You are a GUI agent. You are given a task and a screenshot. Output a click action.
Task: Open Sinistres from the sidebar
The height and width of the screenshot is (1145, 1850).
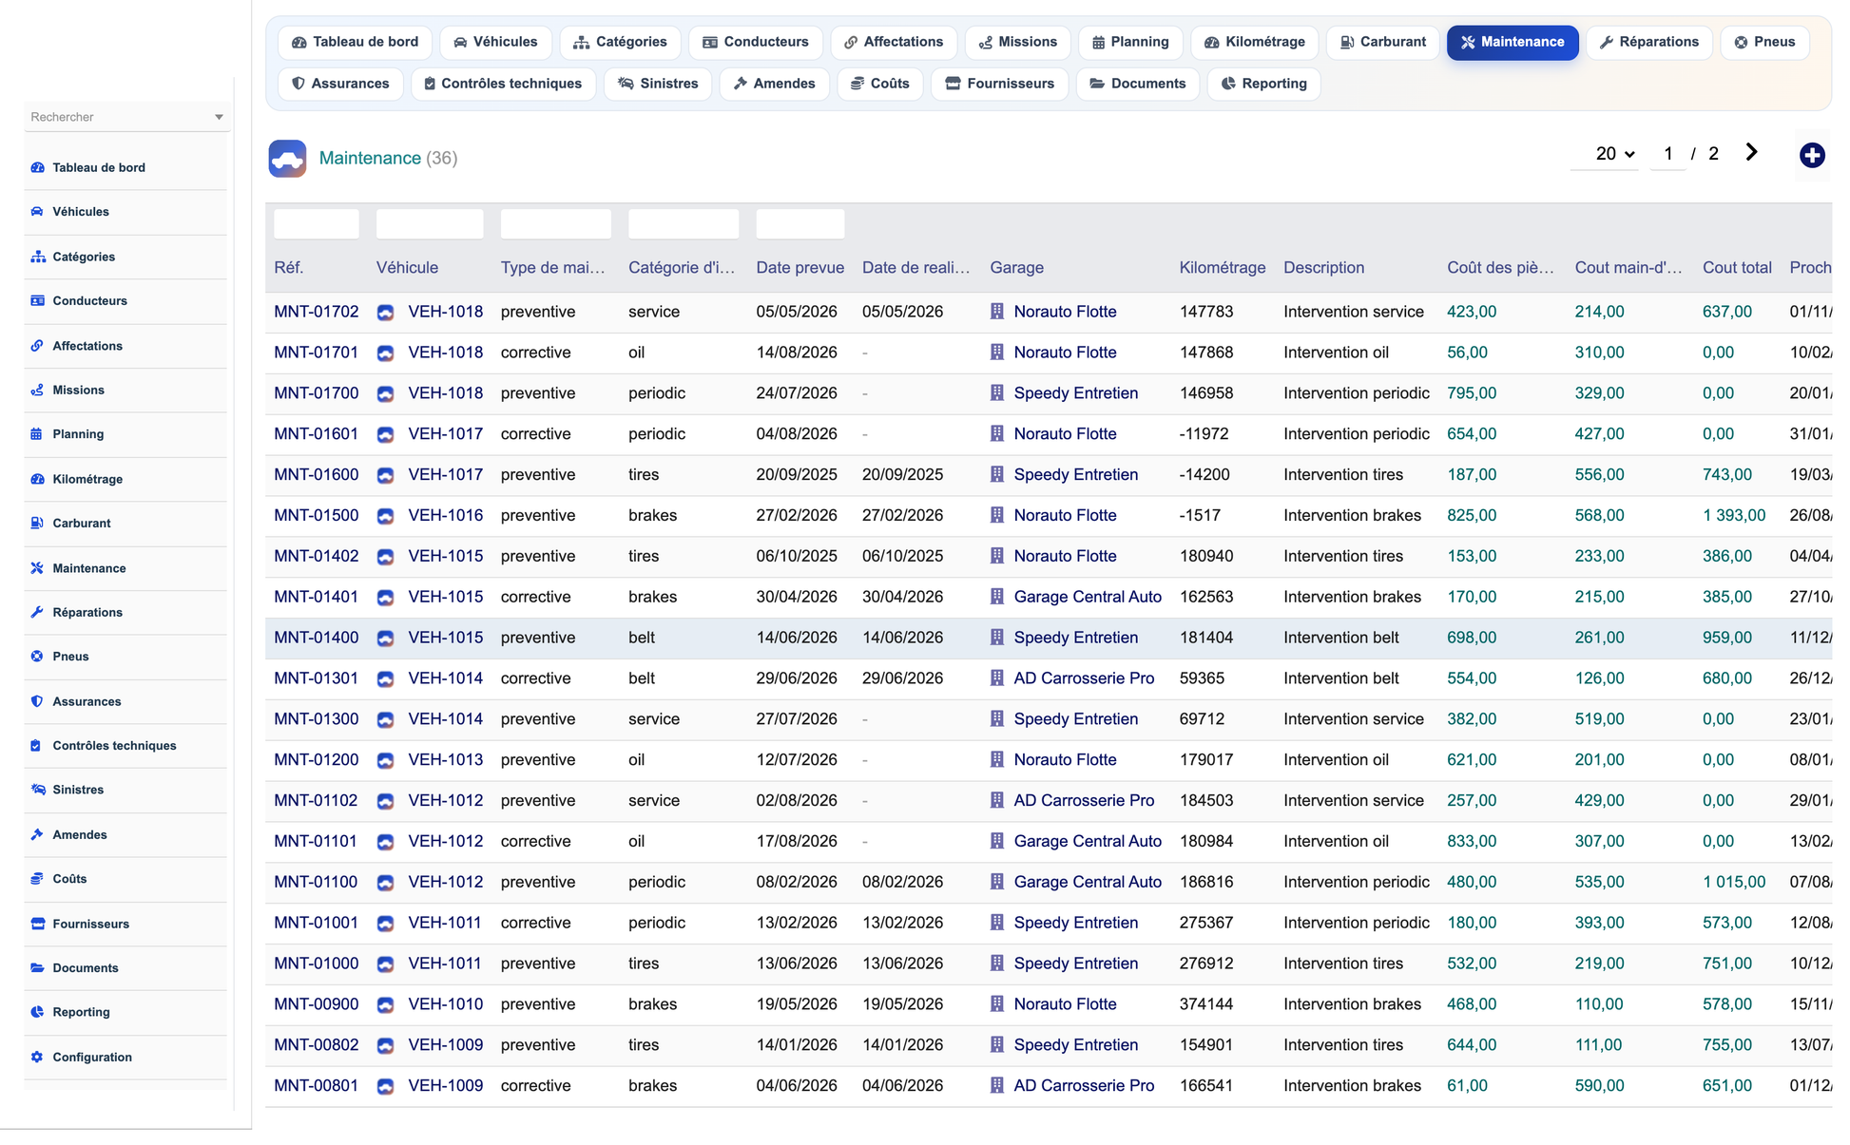[x=78, y=790]
